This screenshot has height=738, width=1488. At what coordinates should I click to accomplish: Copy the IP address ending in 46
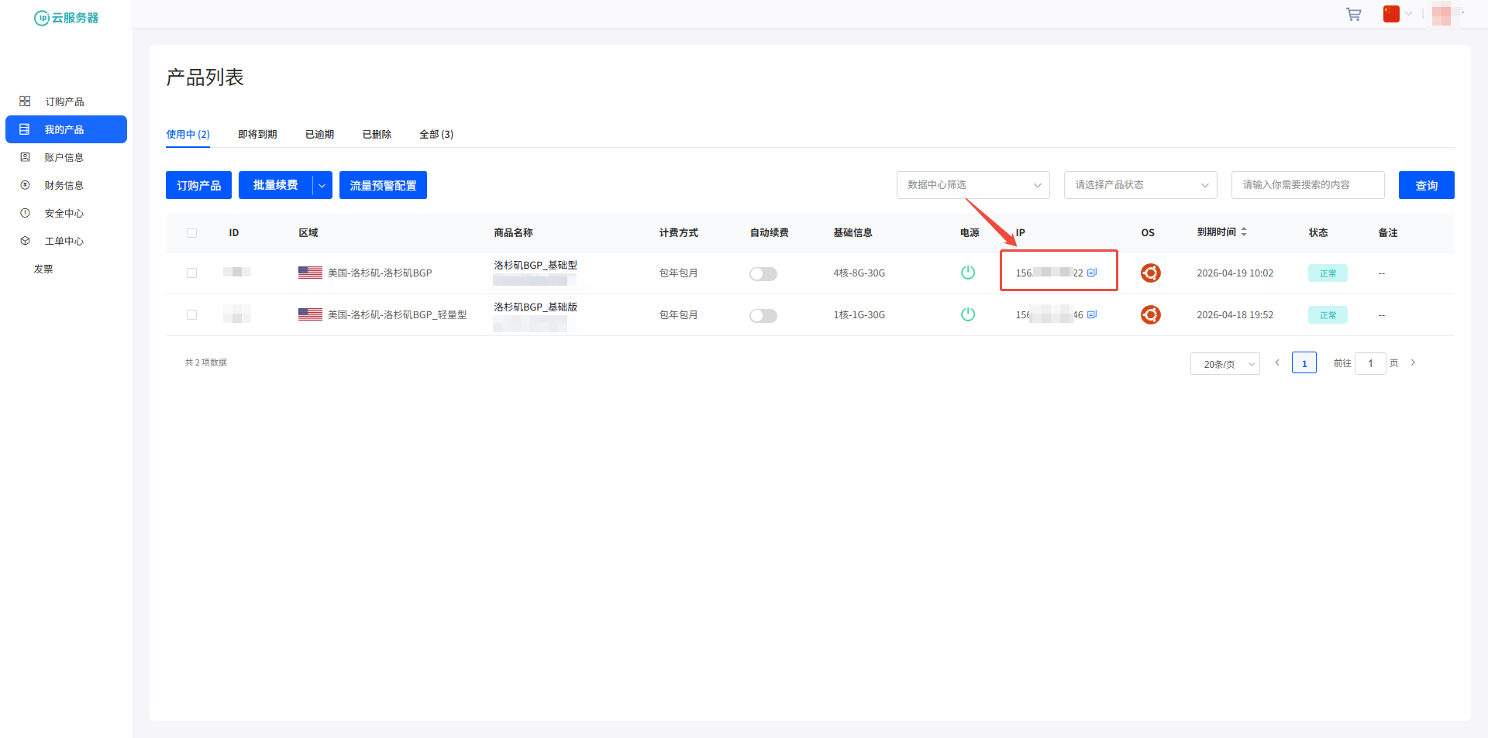click(1092, 314)
